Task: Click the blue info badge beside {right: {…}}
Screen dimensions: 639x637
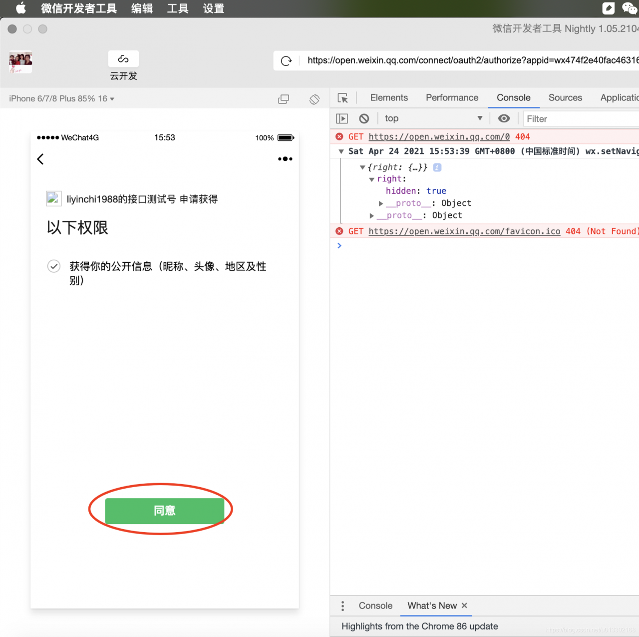Action: (437, 167)
